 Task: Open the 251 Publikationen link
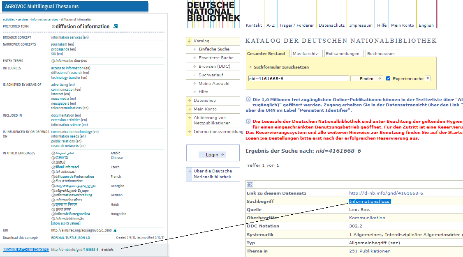(370, 251)
